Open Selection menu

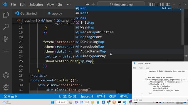[x=36, y=5]
